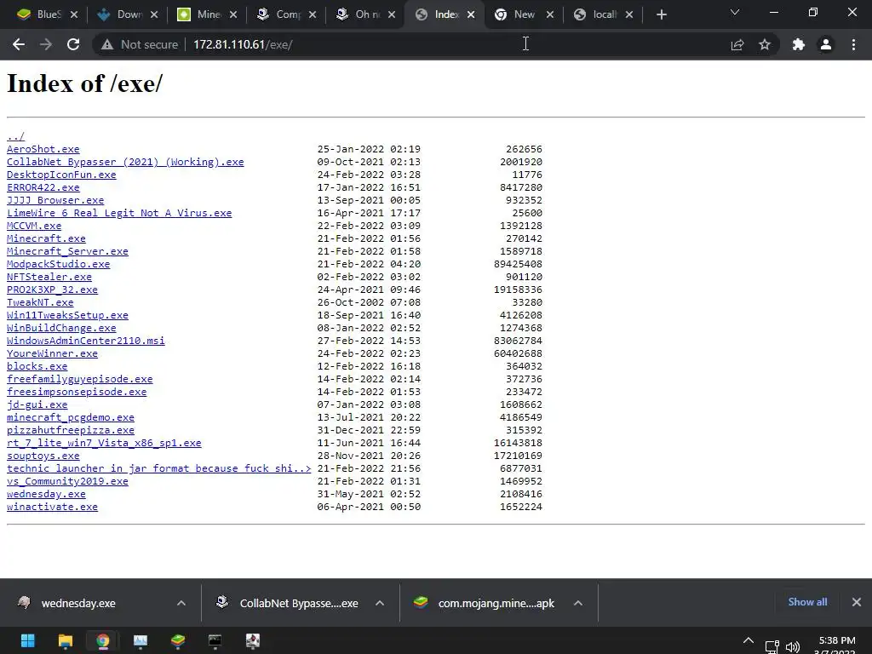Viewport: 872px width, 654px height.
Task: Click the JJJJ_Browser.exe link
Action: pyautogui.click(x=55, y=200)
